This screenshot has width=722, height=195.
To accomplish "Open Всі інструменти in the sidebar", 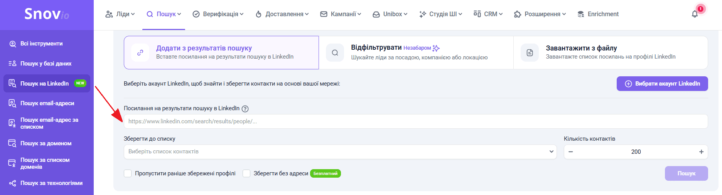I will 41,44.
